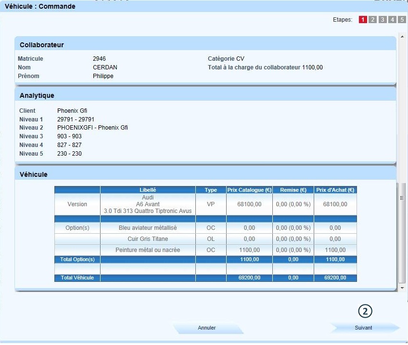The width and height of the screenshot is (408, 345).
Task: Cancel the order with Annuler
Action: click(207, 328)
